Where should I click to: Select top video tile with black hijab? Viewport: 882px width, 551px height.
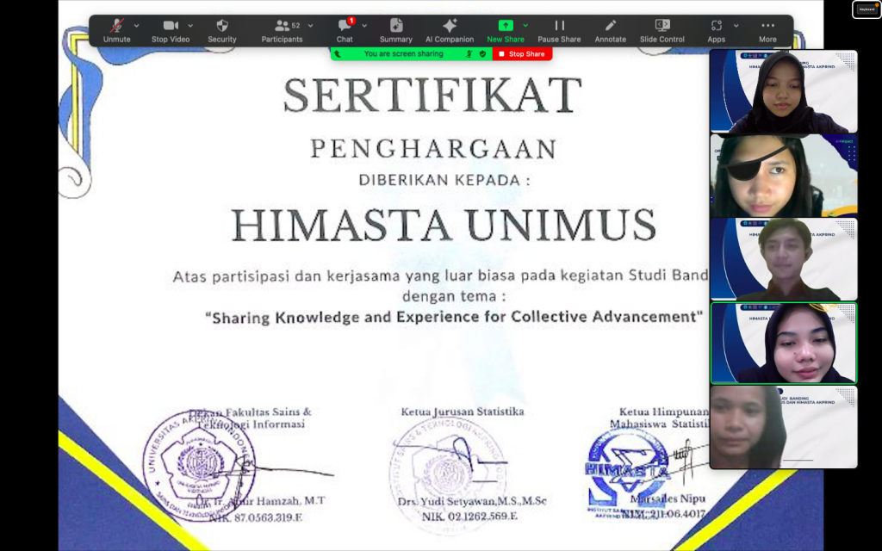tap(784, 91)
